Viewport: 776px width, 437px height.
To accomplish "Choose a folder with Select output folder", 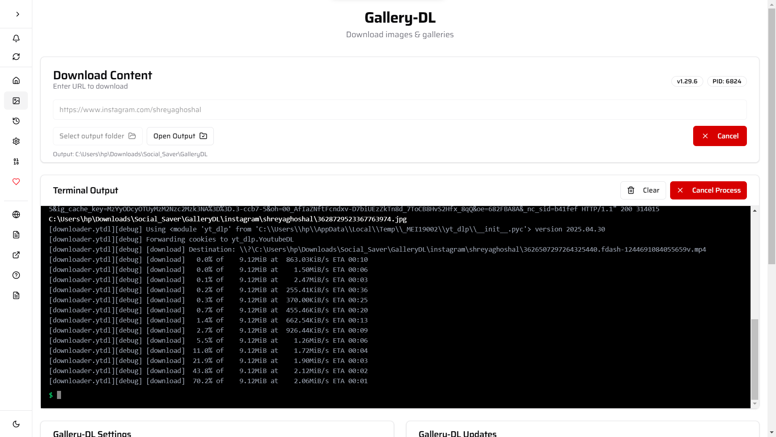I will 97,136.
